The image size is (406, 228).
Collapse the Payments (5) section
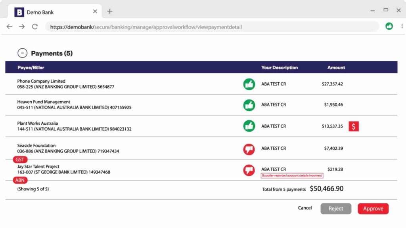[x=22, y=53]
